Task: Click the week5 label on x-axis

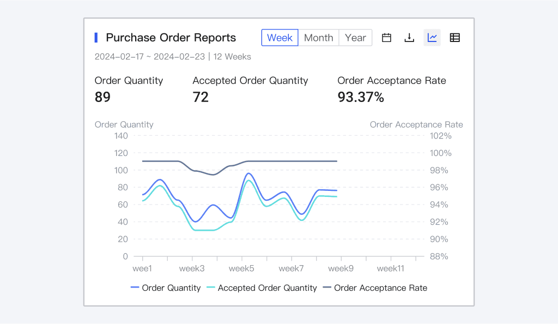Action: 241,268
